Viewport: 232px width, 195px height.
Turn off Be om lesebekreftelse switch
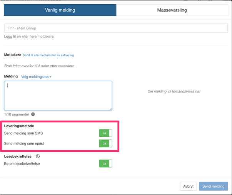click(x=105, y=164)
